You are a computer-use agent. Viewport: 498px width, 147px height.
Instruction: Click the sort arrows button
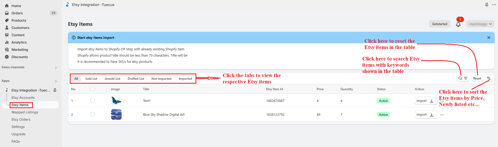(489, 78)
